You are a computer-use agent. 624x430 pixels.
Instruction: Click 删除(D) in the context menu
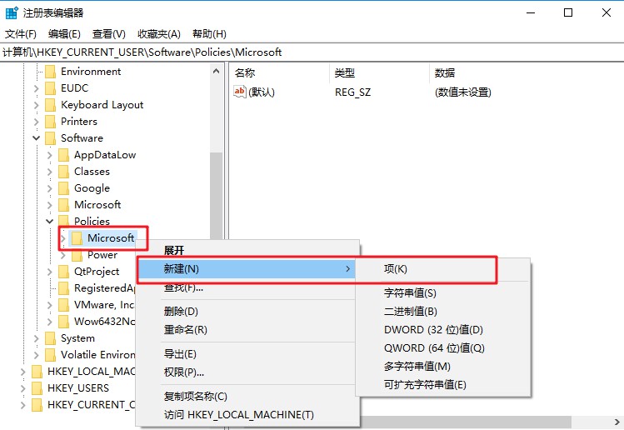pos(181,312)
